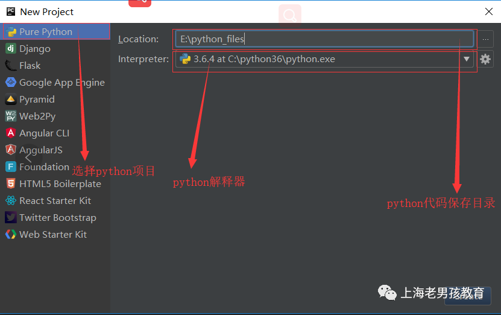
Task: Choose Pure Python project type
Action: pos(55,31)
